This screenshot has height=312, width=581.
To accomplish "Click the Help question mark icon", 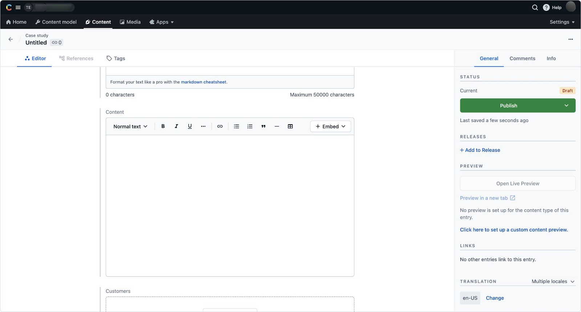I will coord(546,7).
